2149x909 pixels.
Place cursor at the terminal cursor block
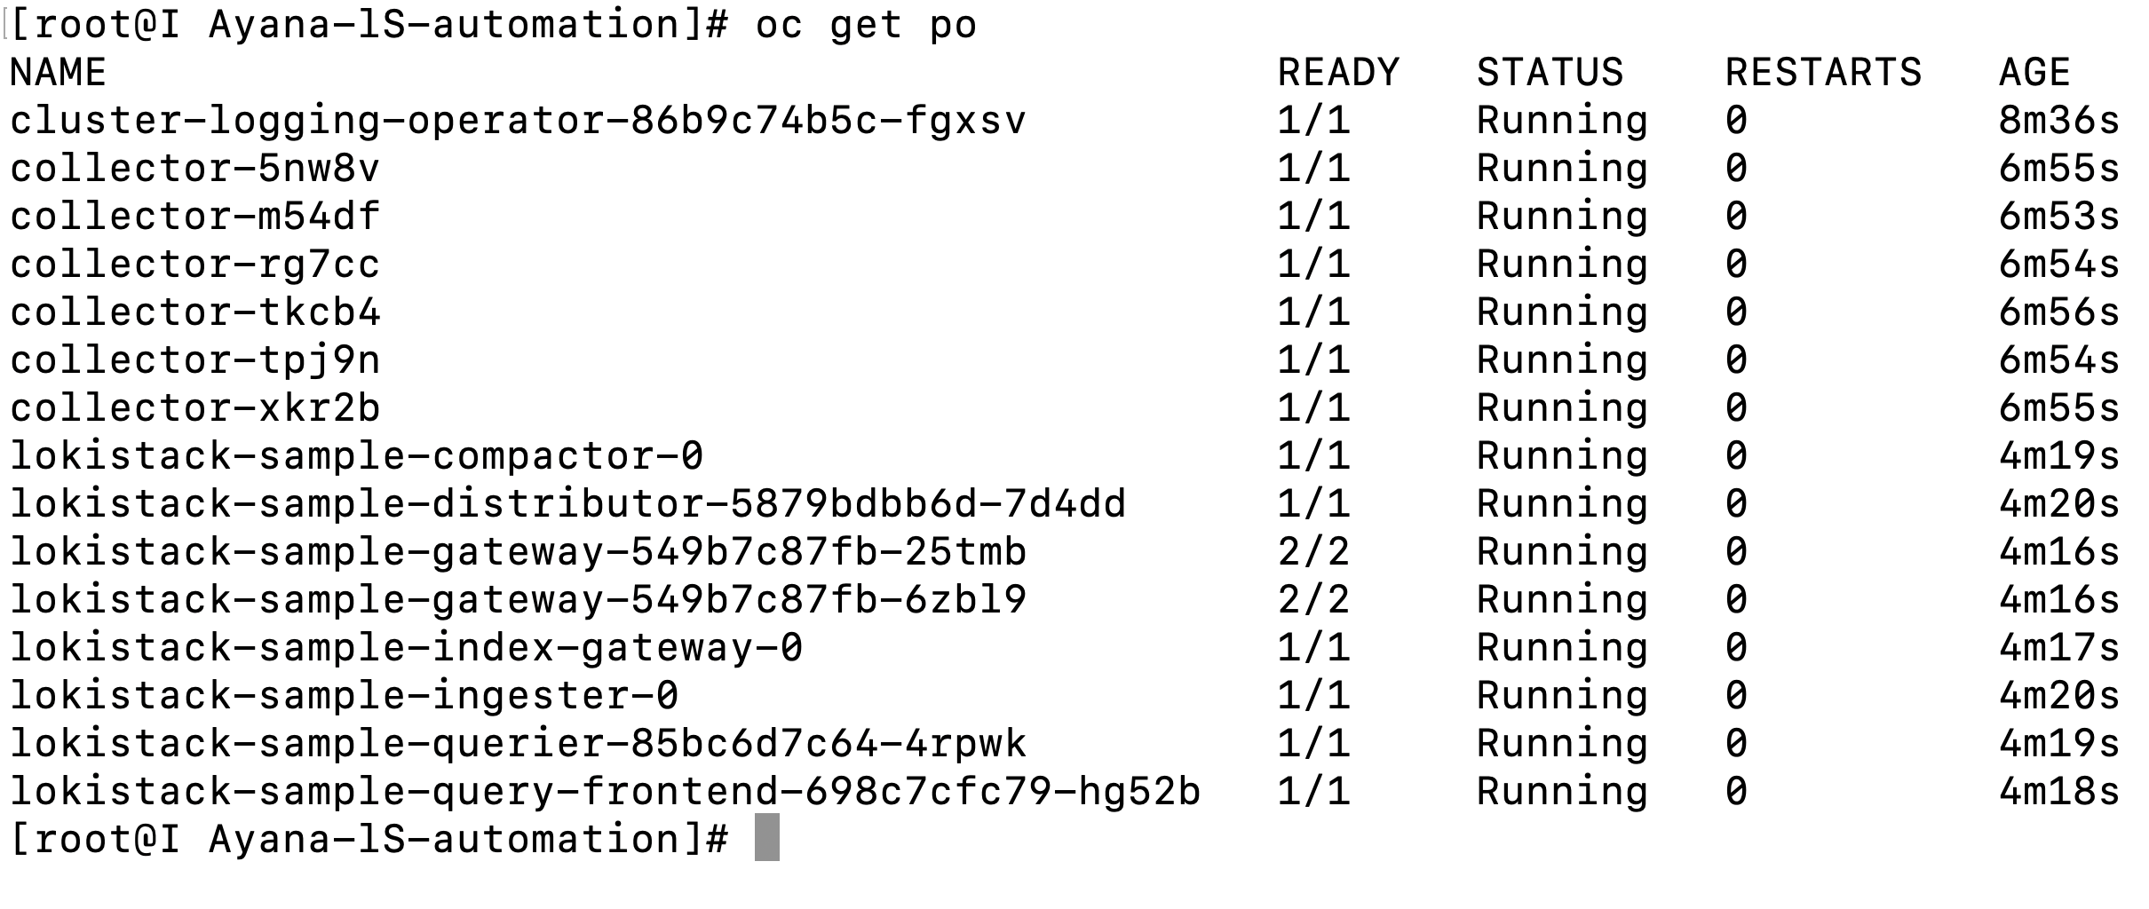tap(766, 838)
